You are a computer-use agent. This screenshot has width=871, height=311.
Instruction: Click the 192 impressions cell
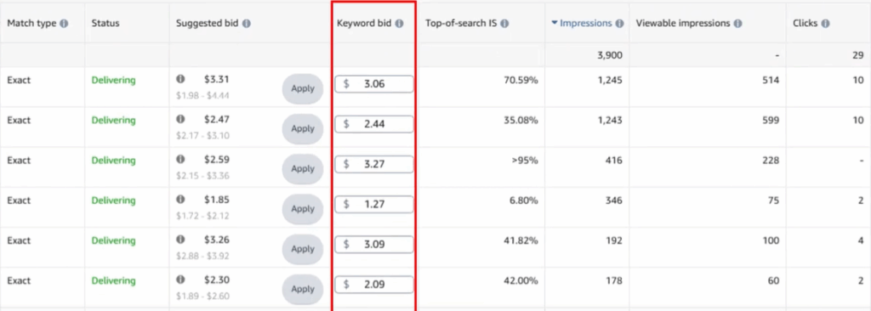coord(615,241)
